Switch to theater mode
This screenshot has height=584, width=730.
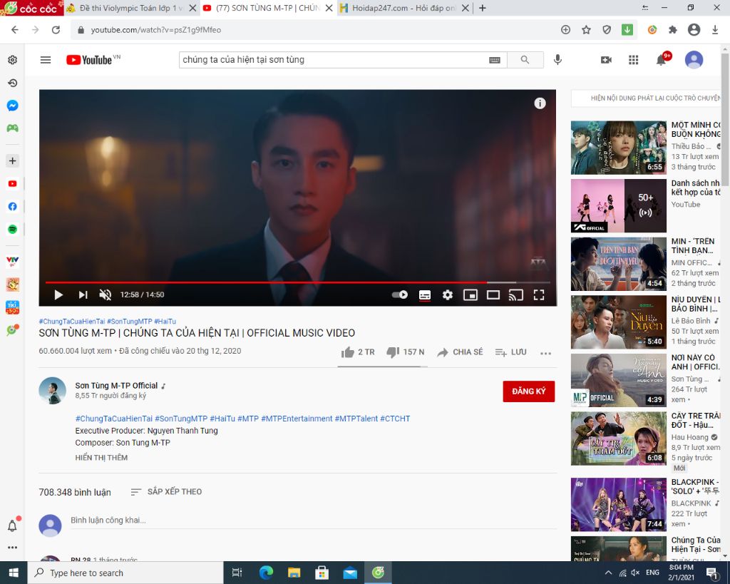point(493,294)
